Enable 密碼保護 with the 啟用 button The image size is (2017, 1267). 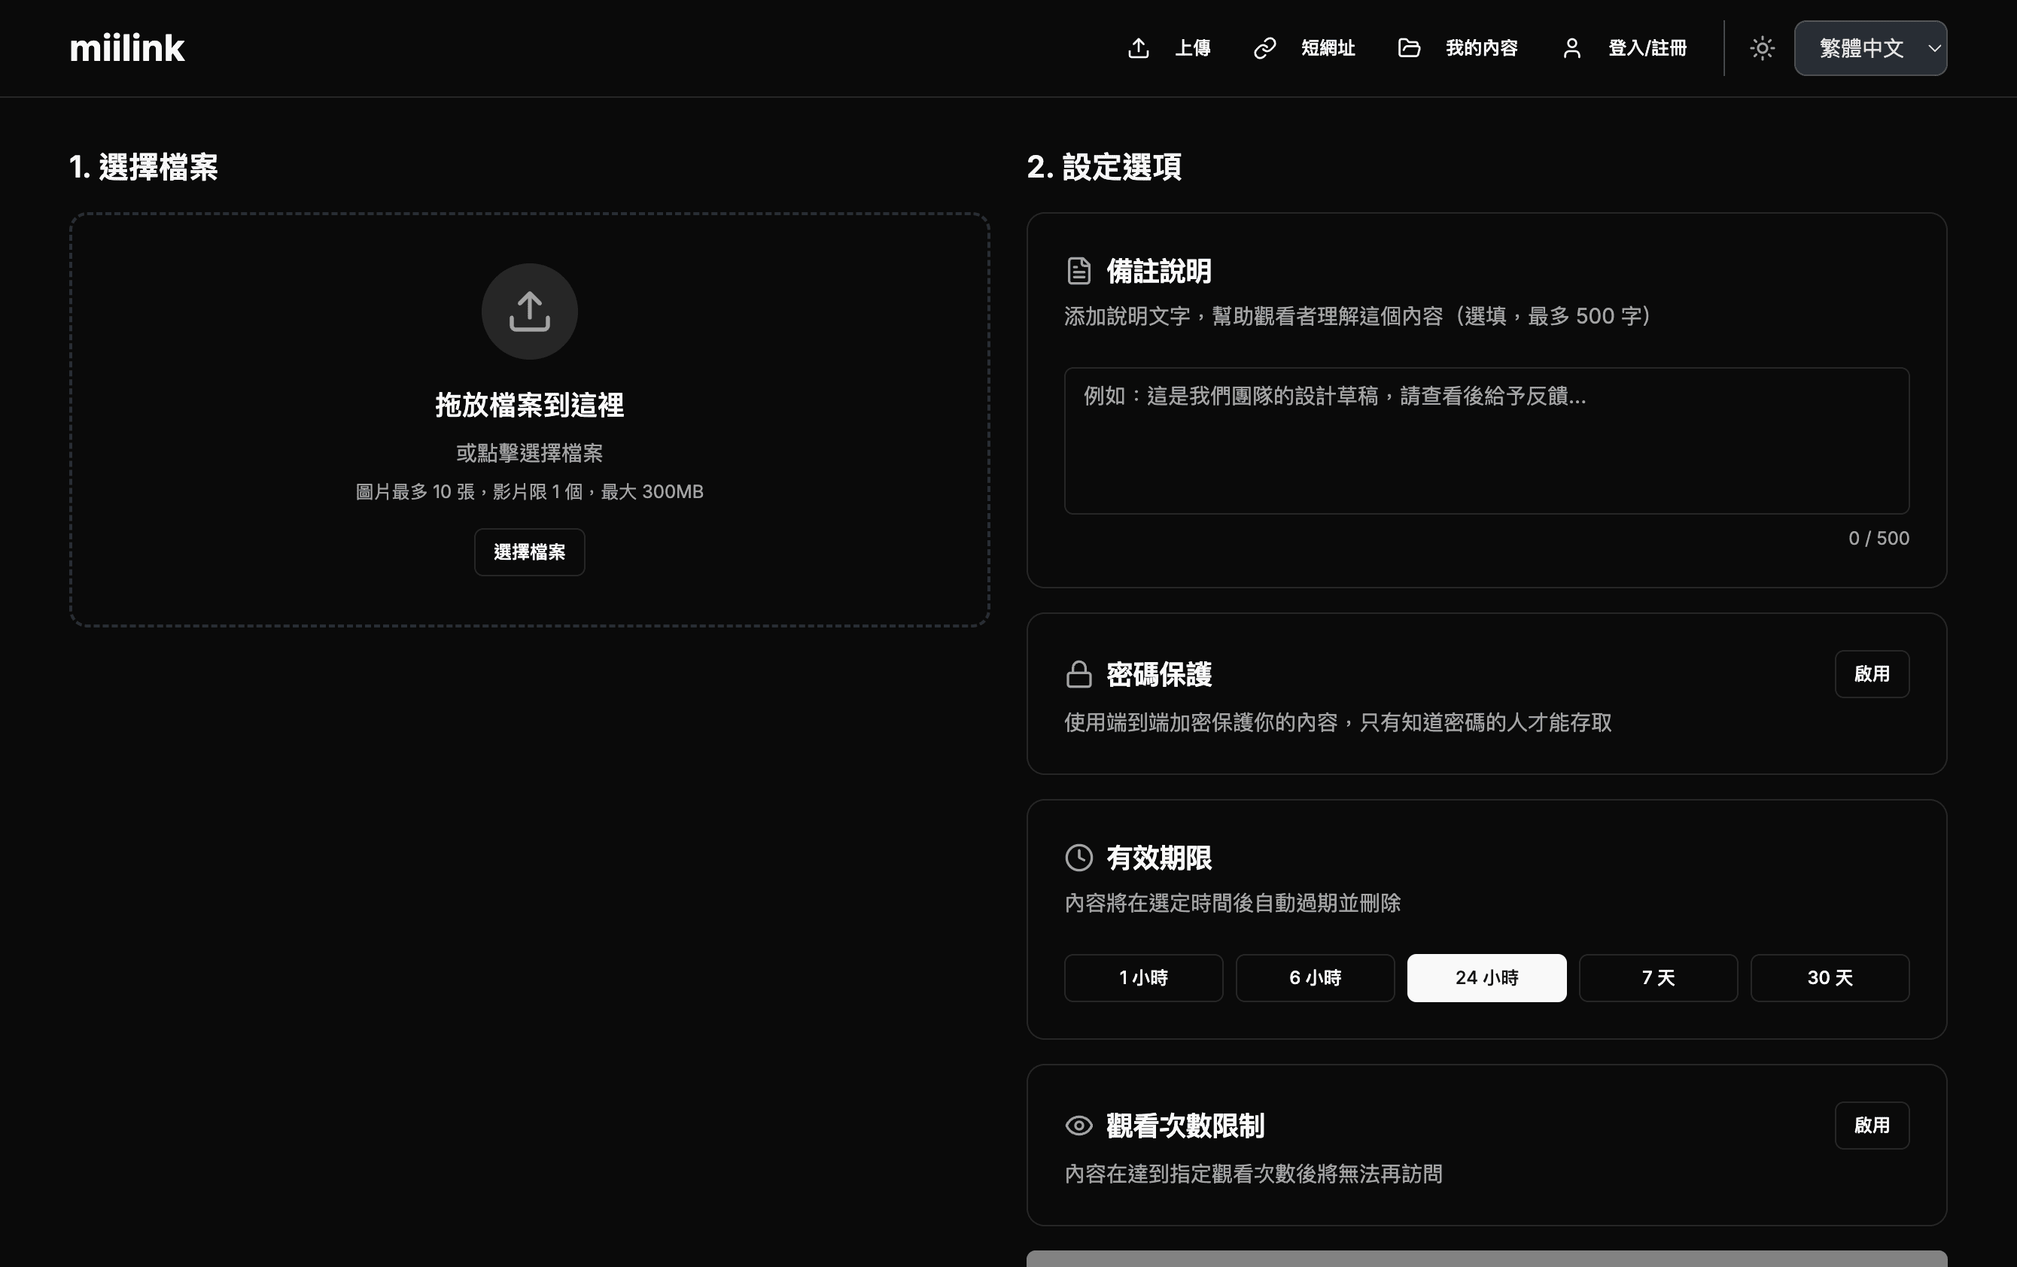coord(1873,674)
